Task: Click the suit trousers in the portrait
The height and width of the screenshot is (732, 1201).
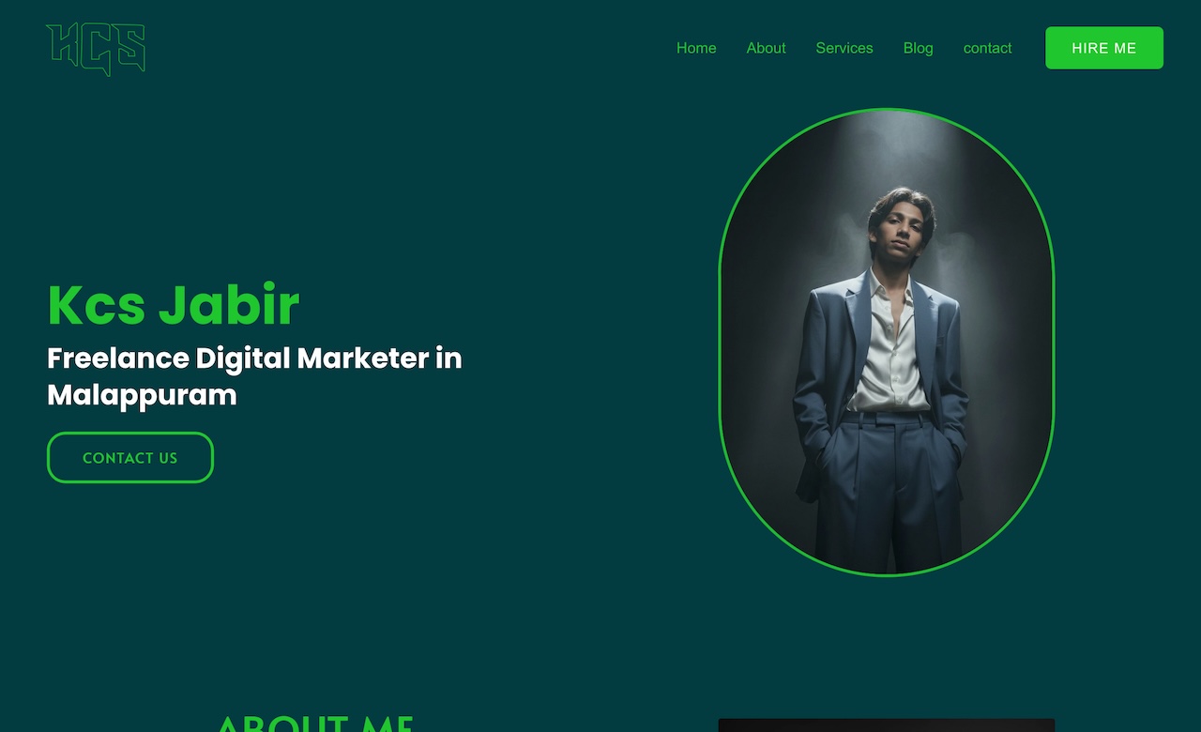Action: (887, 493)
